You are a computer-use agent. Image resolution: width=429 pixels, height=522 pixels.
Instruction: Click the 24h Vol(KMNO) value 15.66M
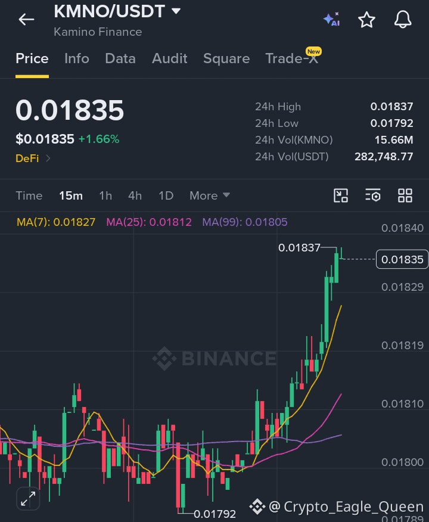tap(394, 140)
